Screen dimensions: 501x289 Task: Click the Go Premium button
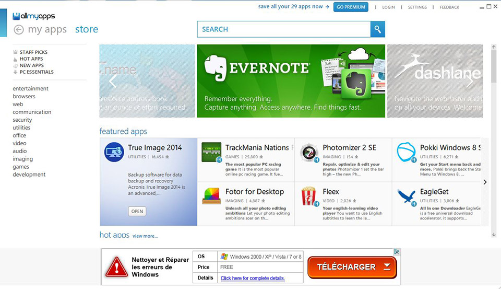pos(351,7)
